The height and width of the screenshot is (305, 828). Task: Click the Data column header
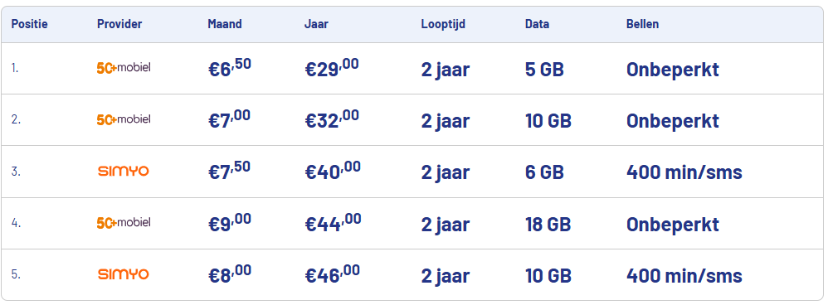pos(537,24)
